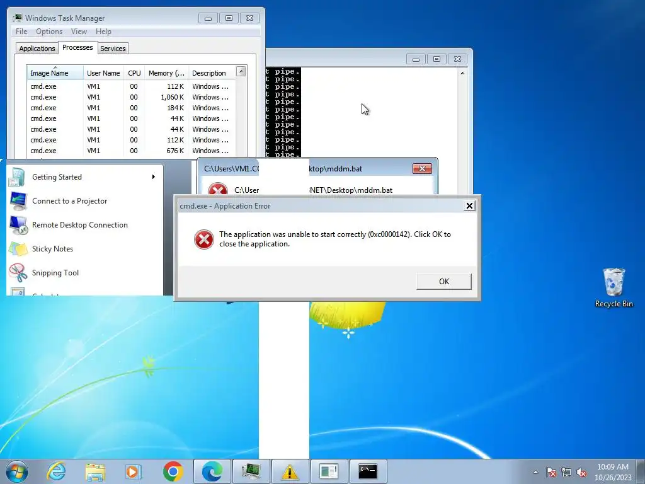The width and height of the screenshot is (645, 484).
Task: Click the document window taskbar item
Action: tap(328, 471)
